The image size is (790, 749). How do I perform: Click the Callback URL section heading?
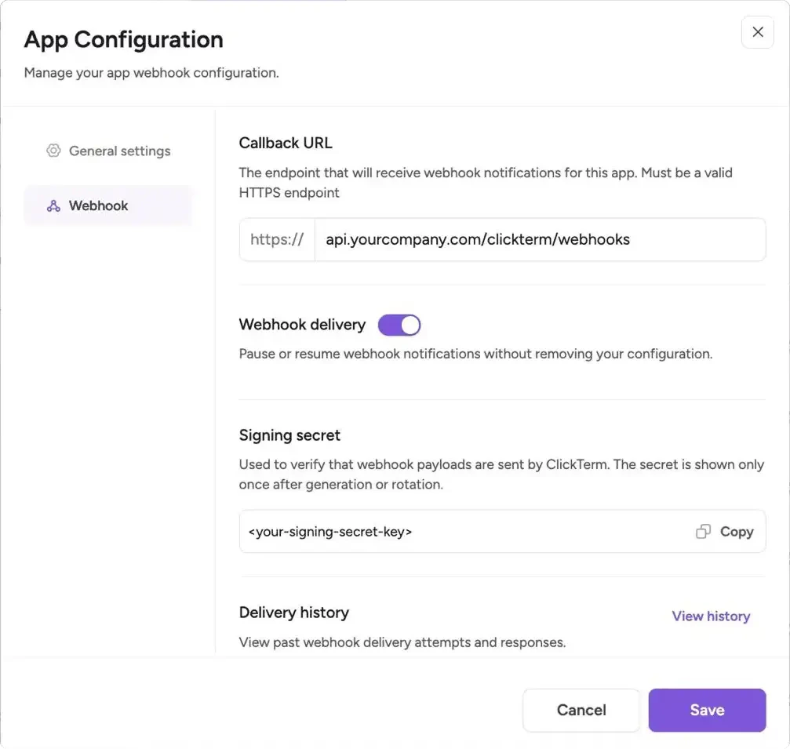(x=285, y=143)
